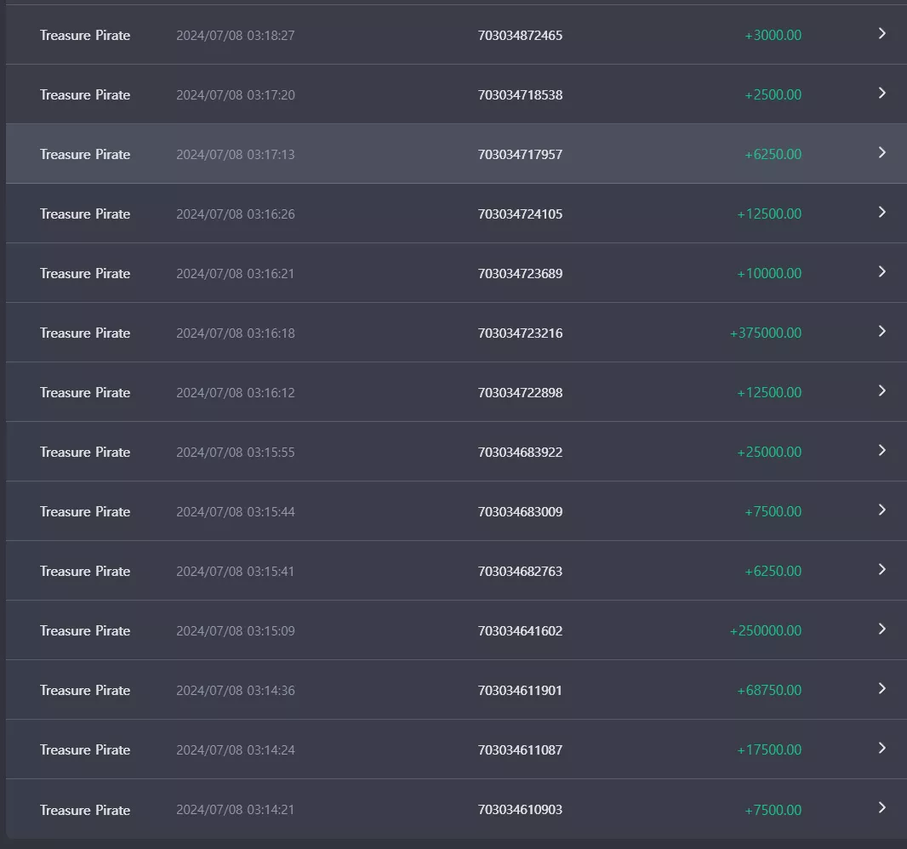Select the highlighted row with +6250.00 at 03:17:13
The width and height of the screenshot is (907, 849).
point(456,153)
